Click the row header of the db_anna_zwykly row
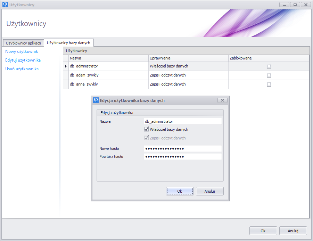The width and height of the screenshot is (313, 241). 66,84
